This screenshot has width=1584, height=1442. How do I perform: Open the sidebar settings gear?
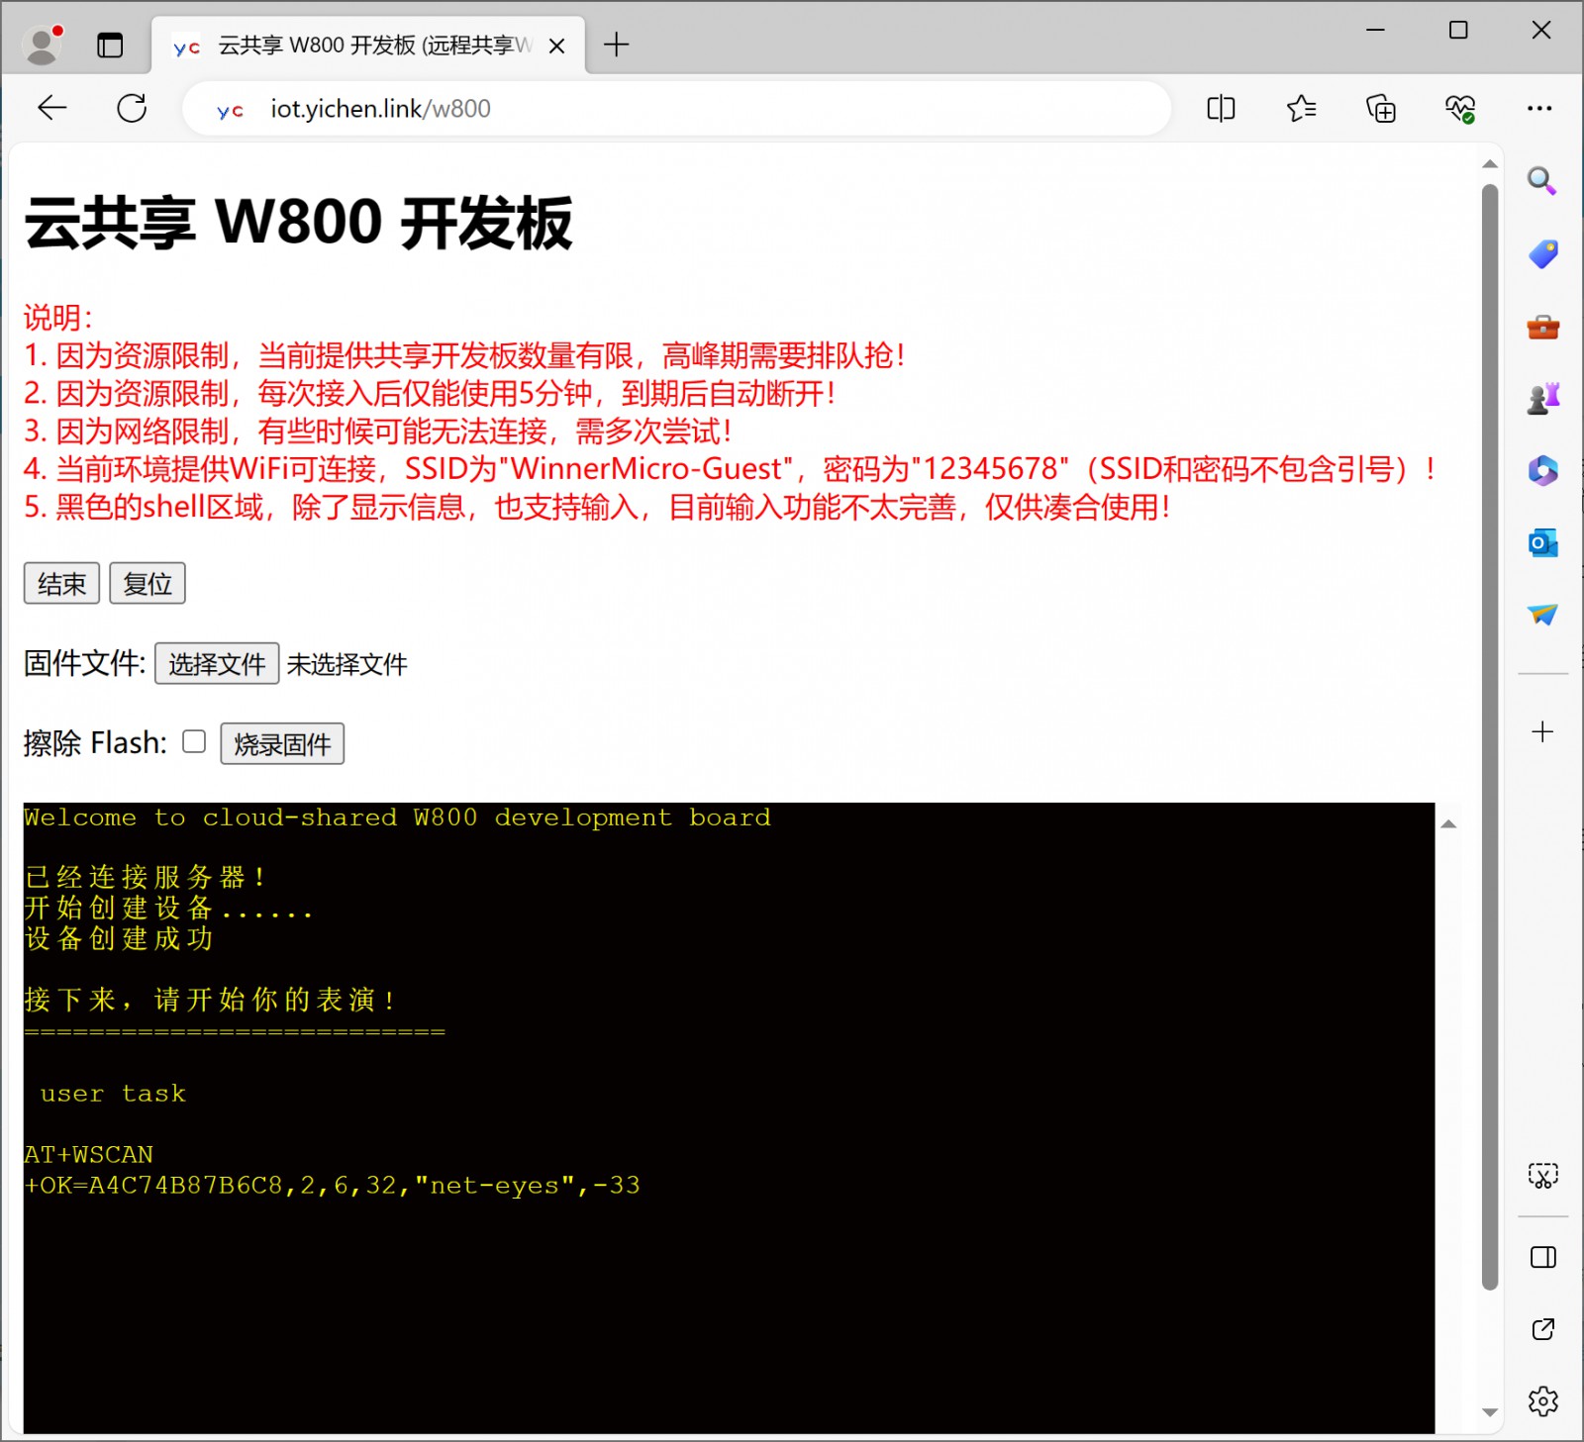(x=1542, y=1400)
